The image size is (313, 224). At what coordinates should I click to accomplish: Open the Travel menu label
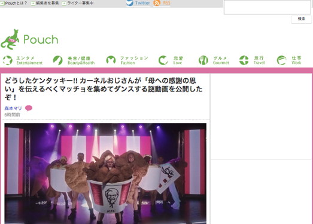[x=259, y=60]
